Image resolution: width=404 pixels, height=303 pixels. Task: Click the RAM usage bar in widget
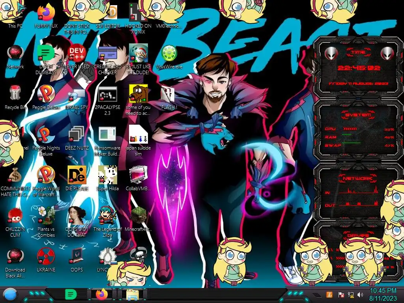(347, 135)
